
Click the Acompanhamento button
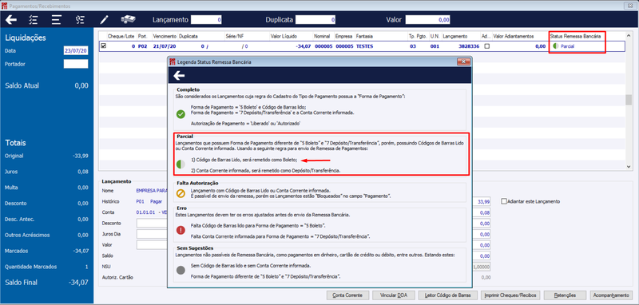coord(610,295)
